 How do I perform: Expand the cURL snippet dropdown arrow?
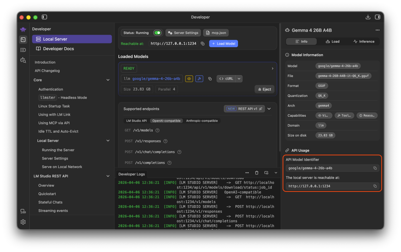[239, 78]
